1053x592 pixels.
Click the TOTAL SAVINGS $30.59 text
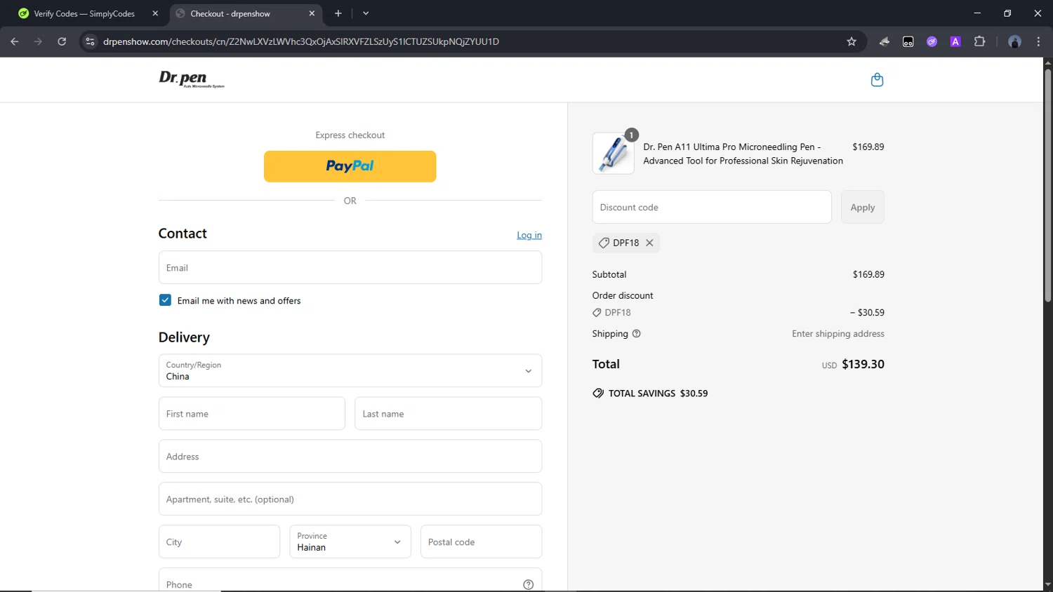[658, 393]
